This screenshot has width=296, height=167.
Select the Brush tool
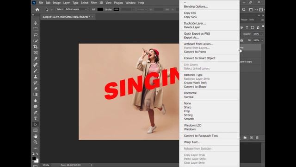pyautogui.click(x=36, y=71)
